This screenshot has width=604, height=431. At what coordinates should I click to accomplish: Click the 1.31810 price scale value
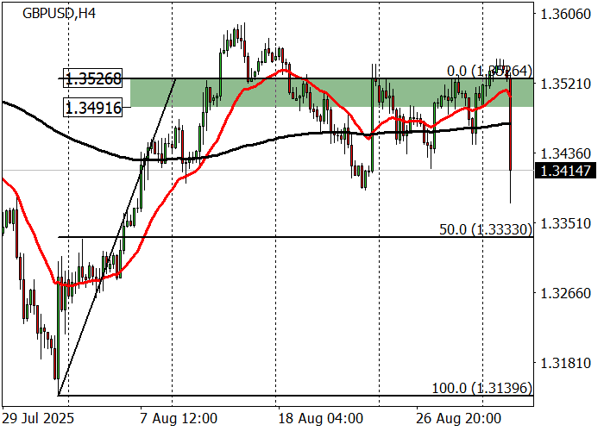tap(565, 363)
